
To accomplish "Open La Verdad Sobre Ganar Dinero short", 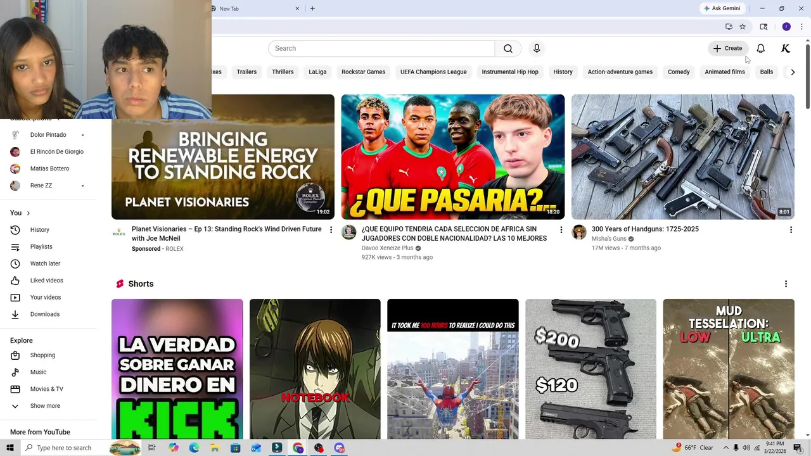I will click(177, 369).
